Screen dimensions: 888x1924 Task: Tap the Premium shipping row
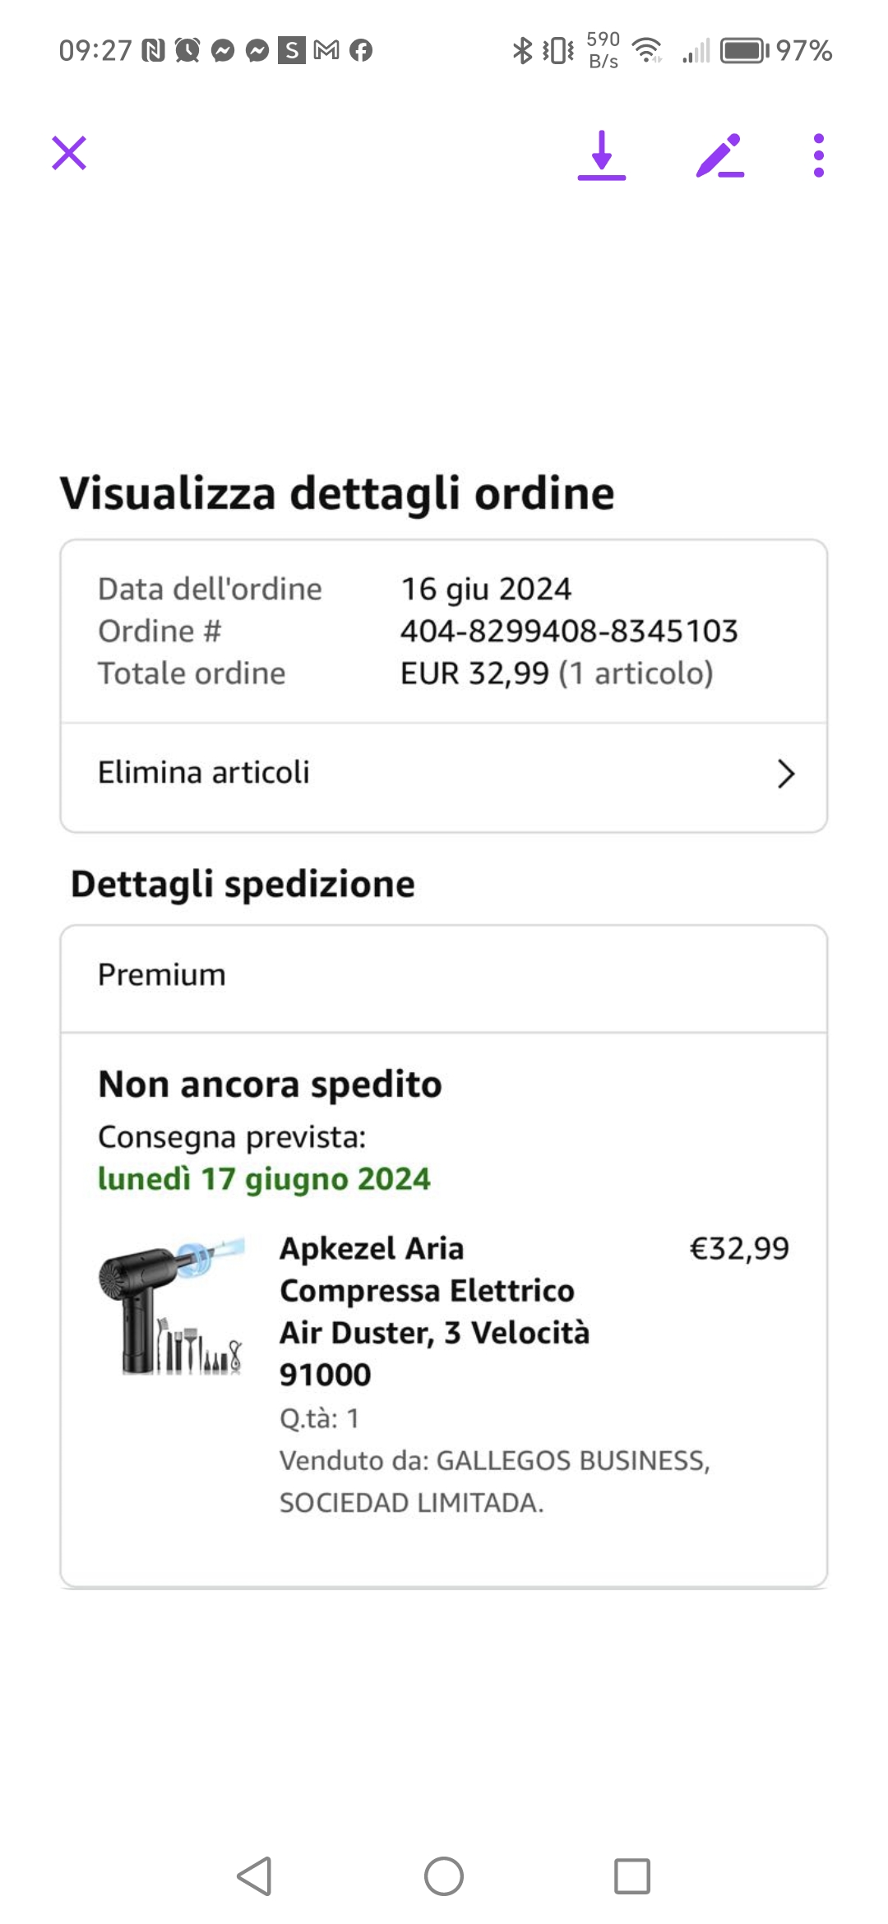click(444, 977)
